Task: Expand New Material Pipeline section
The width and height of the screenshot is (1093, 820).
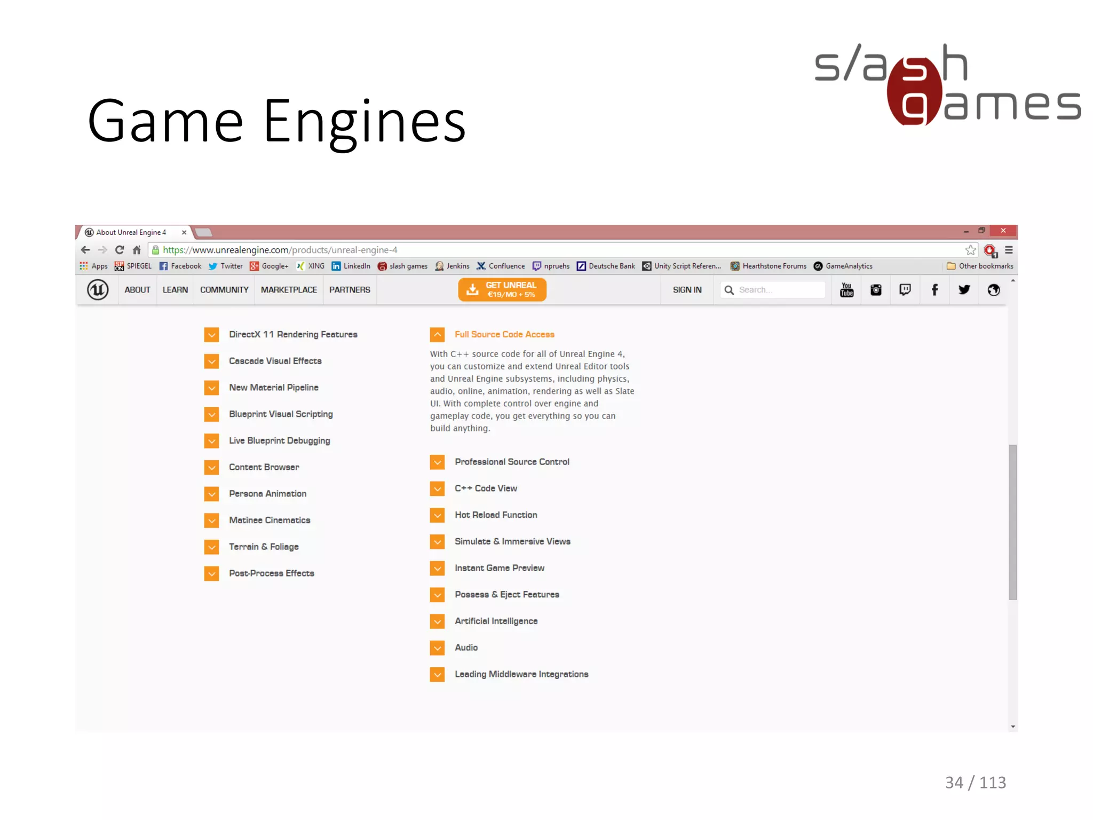Action: pos(212,388)
